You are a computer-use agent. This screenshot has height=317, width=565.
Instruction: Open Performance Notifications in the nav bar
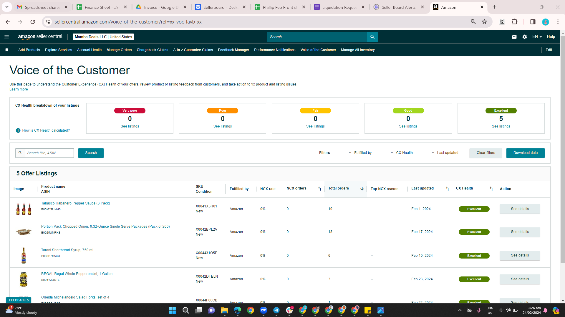click(x=275, y=50)
